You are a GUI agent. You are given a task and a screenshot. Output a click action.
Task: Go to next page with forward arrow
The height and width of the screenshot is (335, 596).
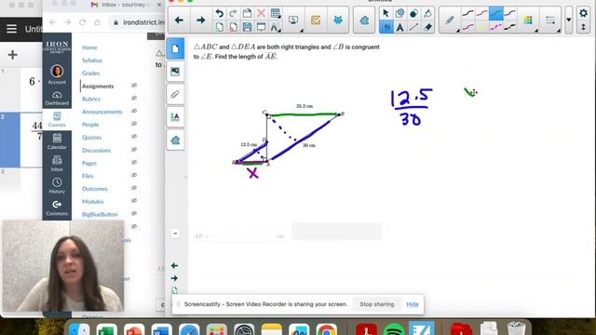point(201,20)
